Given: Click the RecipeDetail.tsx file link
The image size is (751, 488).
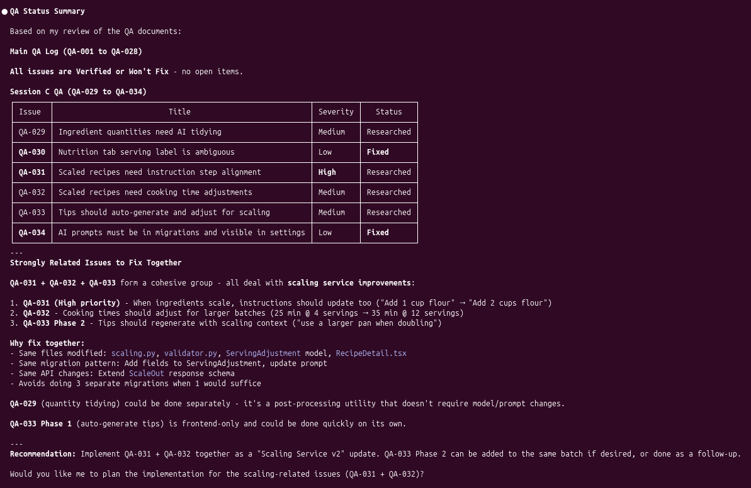Looking at the screenshot, I should click(371, 353).
